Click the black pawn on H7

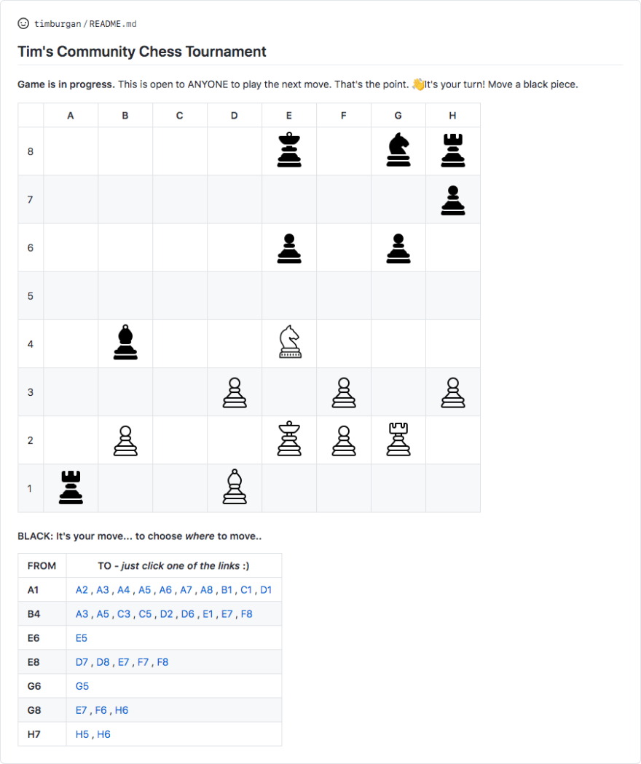(453, 199)
